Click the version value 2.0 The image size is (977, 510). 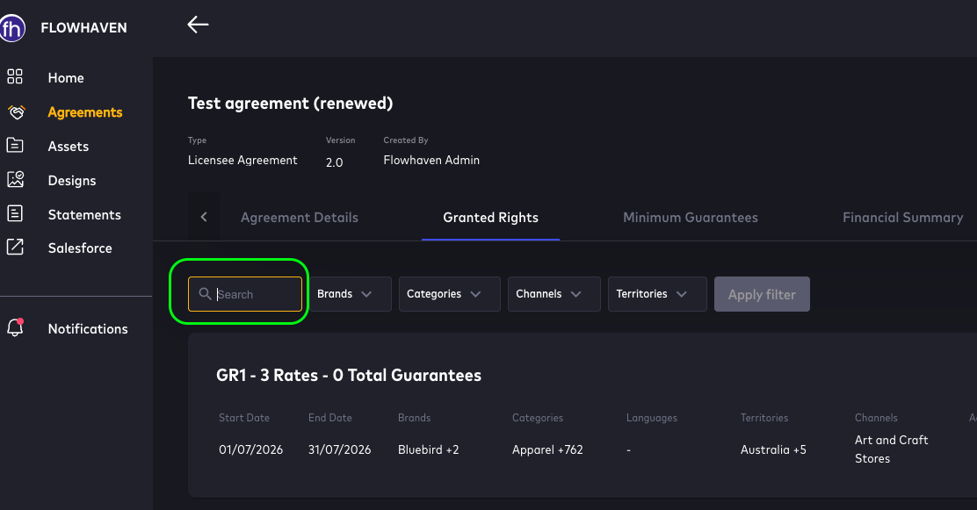335,162
